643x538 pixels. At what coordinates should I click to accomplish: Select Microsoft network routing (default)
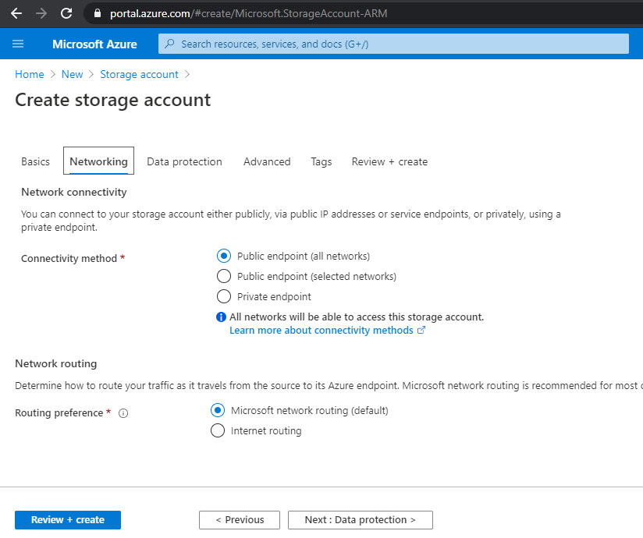tap(218, 410)
